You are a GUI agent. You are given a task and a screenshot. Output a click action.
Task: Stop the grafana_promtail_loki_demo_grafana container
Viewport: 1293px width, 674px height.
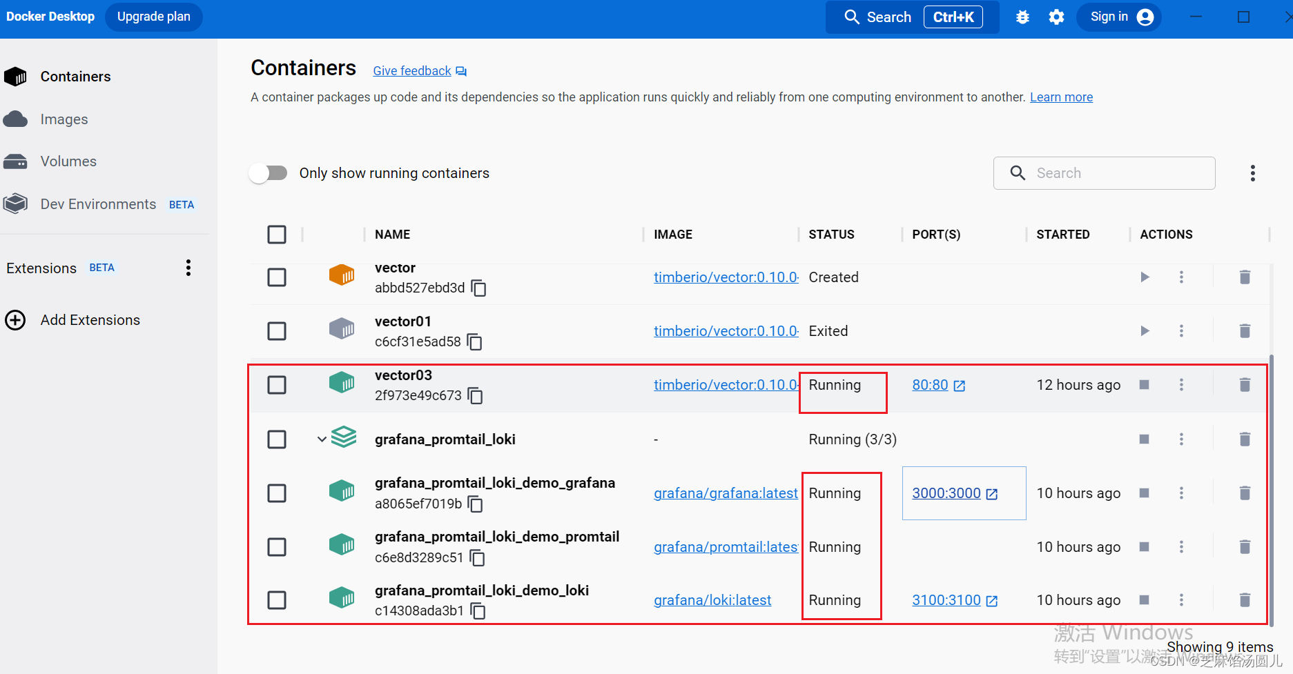point(1144,493)
